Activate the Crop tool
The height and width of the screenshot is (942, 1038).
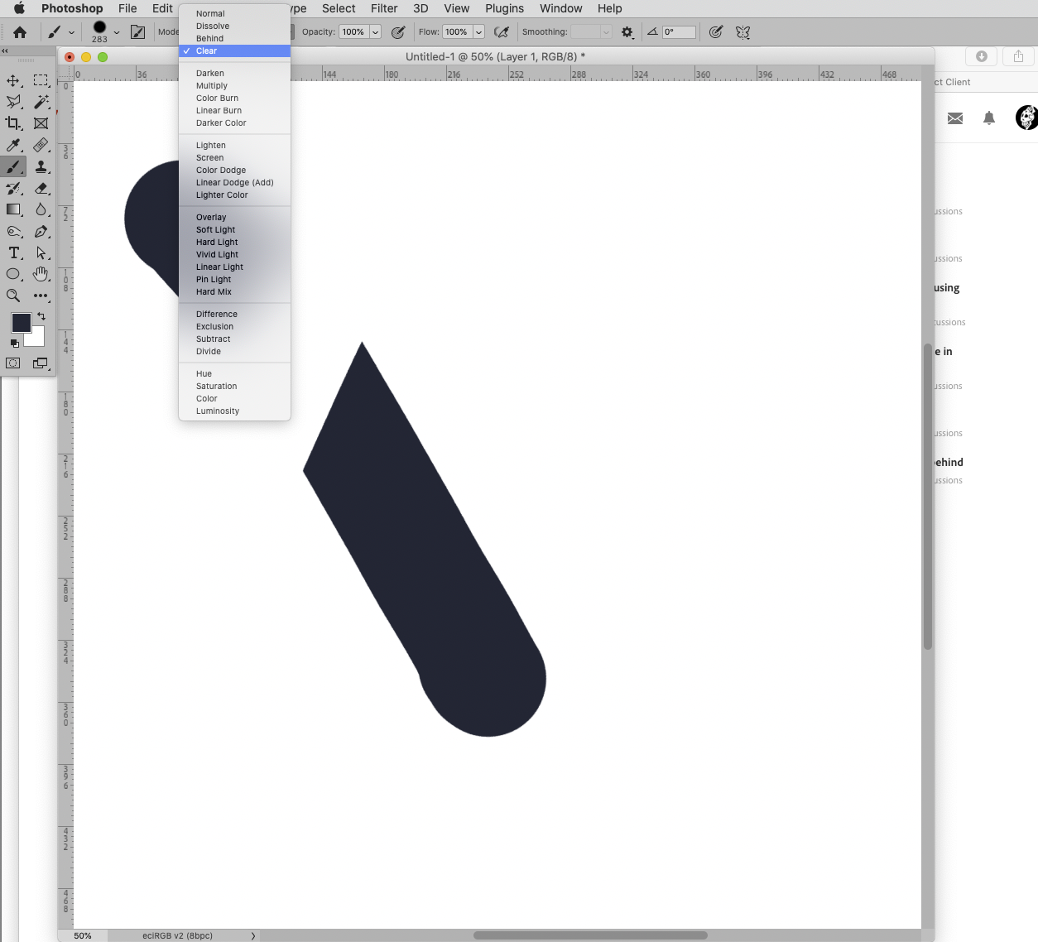point(12,123)
